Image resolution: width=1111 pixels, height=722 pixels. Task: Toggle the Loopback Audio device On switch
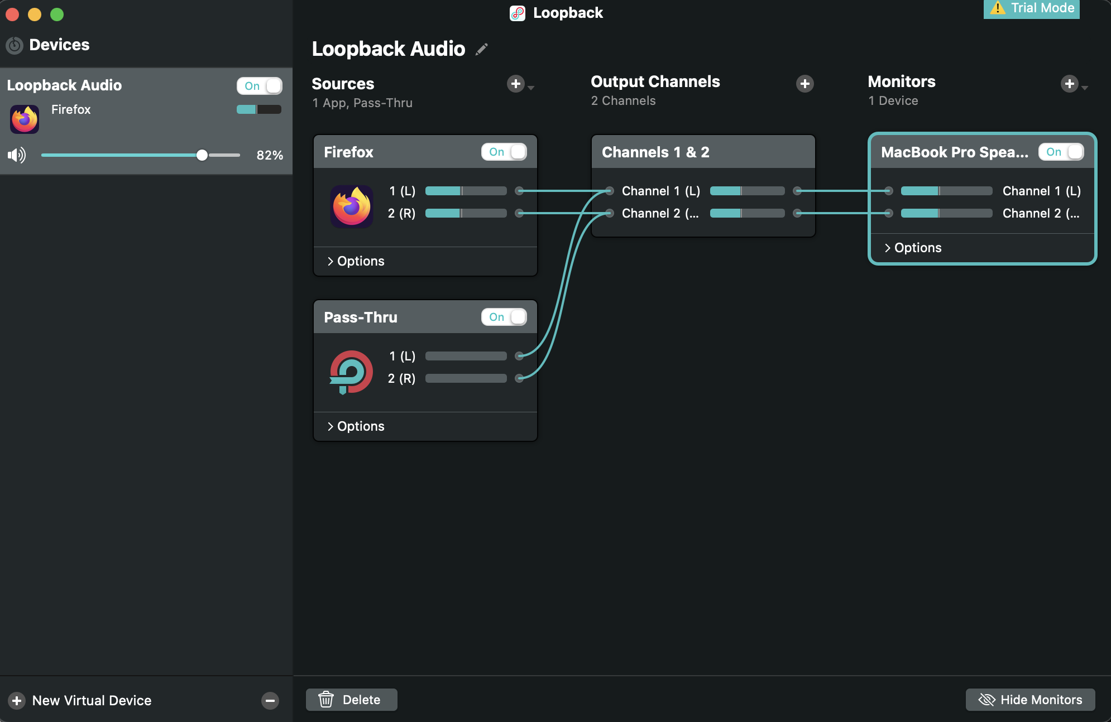click(260, 86)
